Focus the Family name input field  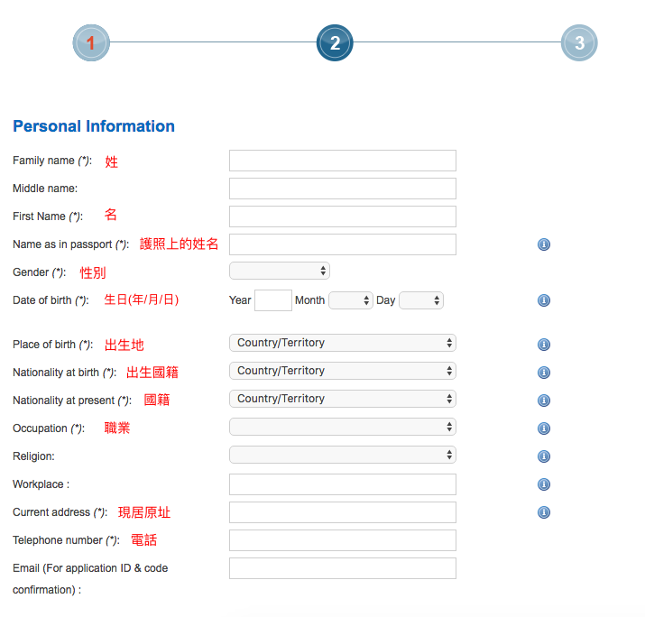pyautogui.click(x=343, y=161)
